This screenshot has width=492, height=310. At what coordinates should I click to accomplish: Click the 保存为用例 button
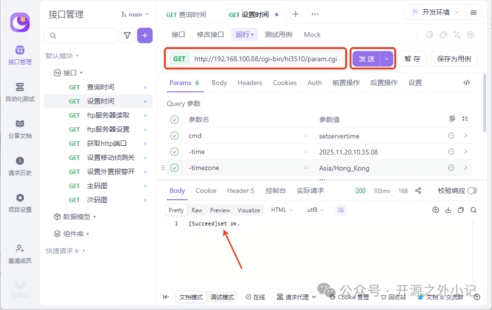(x=454, y=59)
